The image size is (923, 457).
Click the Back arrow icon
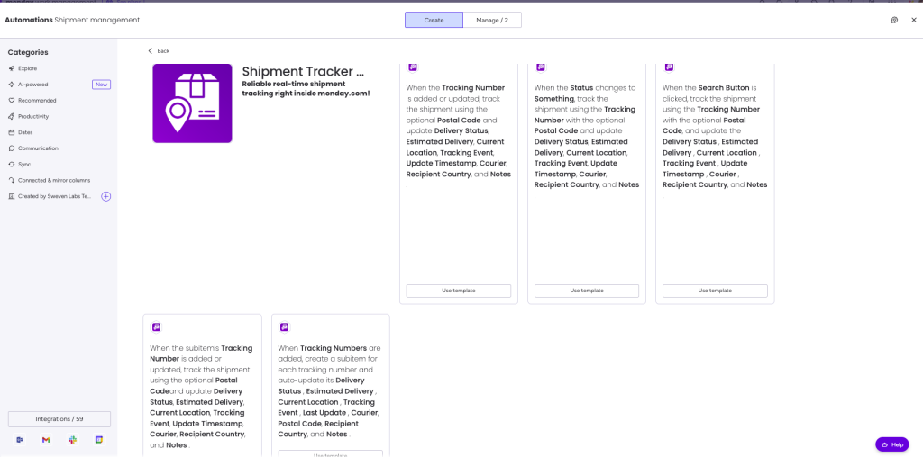[151, 51]
